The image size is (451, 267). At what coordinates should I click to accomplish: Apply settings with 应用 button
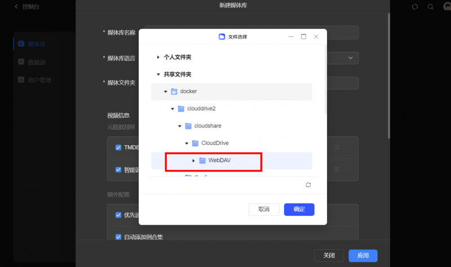click(x=363, y=256)
